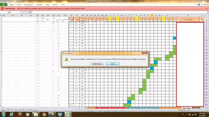Open the filter dropdown in column AH header
Image resolution: width=209 pixels, height=117 pixels.
pyautogui.click(x=81, y=21)
